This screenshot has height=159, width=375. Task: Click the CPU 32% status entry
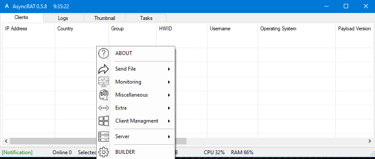[214, 153]
